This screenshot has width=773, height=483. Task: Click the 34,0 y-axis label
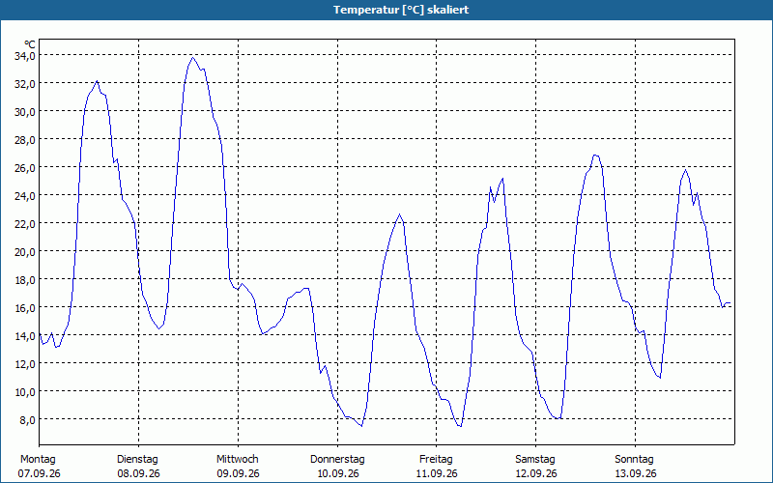25,56
